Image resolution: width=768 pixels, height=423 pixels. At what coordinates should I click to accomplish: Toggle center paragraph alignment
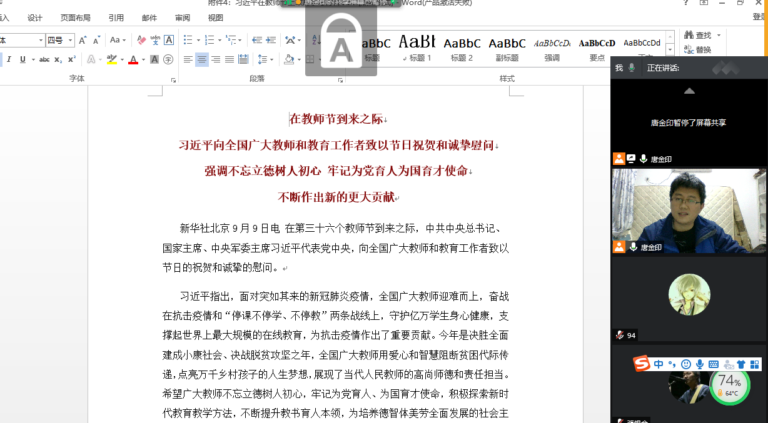pos(201,60)
